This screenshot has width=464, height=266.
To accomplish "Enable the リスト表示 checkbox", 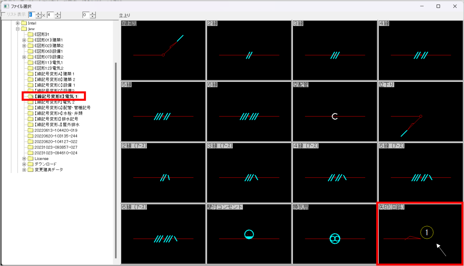I will 4,14.
